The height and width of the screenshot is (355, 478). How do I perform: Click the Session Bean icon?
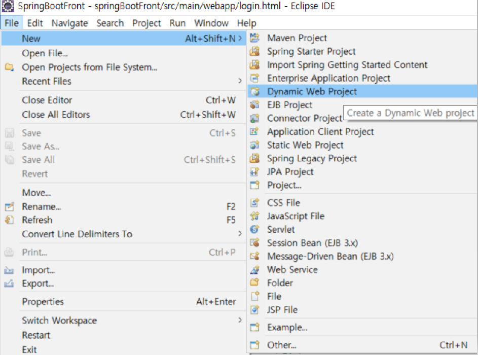(254, 243)
